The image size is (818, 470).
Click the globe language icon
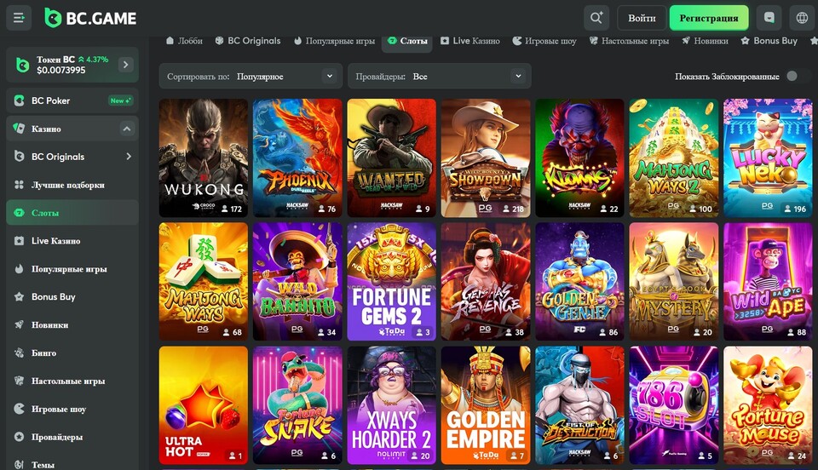click(801, 18)
